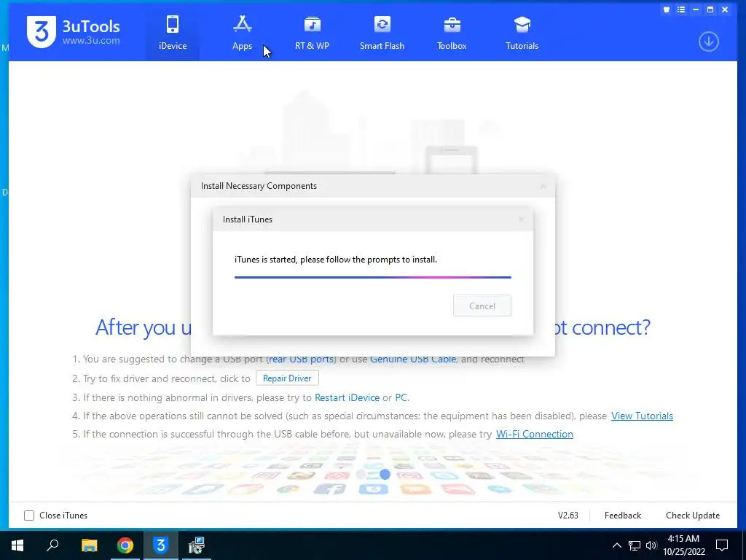The height and width of the screenshot is (560, 746).
Task: Minimize the 3uTools window
Action: (x=696, y=9)
